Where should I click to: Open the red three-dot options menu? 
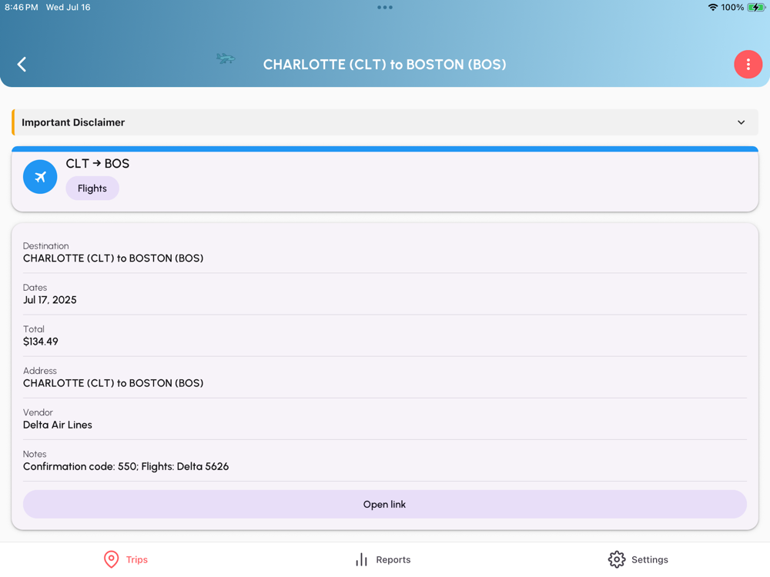pos(748,65)
